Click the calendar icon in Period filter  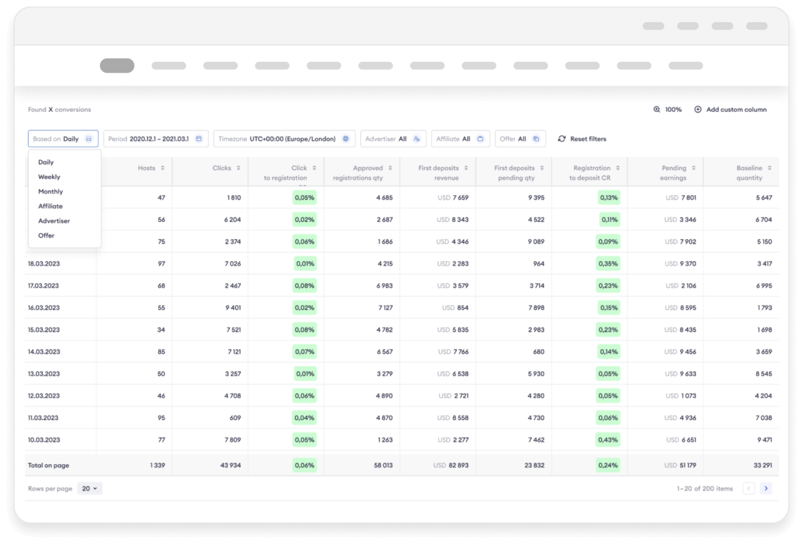pos(199,139)
